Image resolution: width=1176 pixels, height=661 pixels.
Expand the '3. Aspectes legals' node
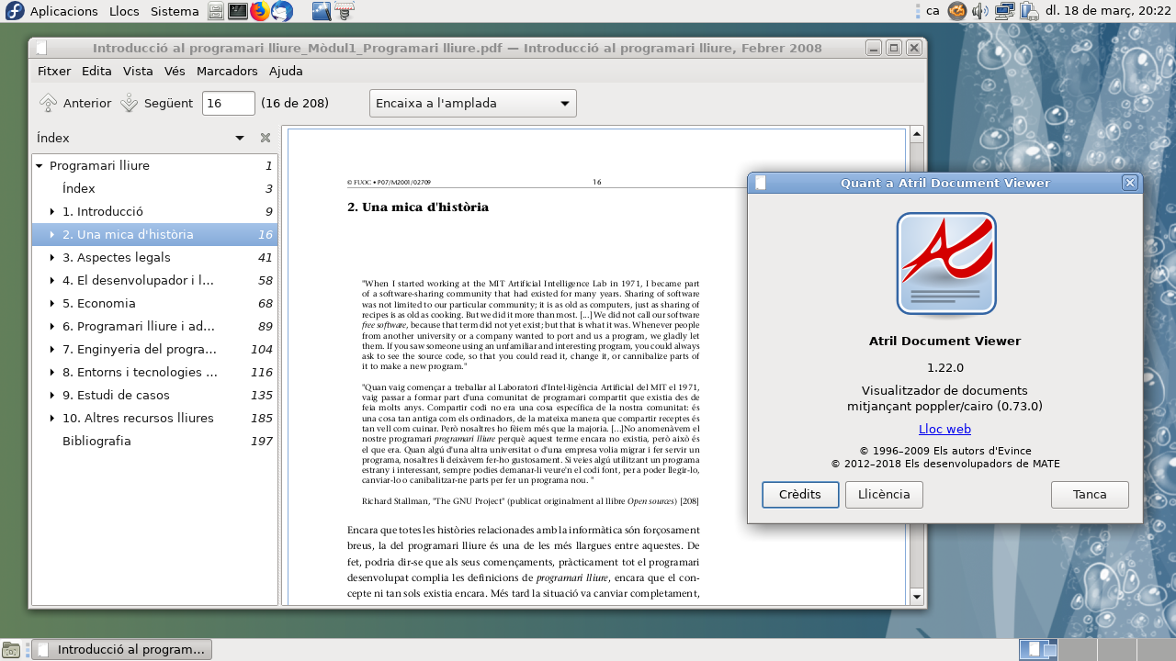[52, 258]
